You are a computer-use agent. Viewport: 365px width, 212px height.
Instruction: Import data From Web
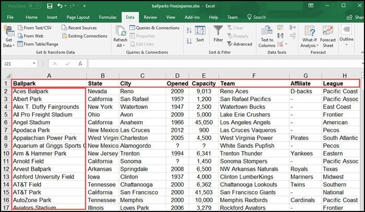click(x=31, y=36)
